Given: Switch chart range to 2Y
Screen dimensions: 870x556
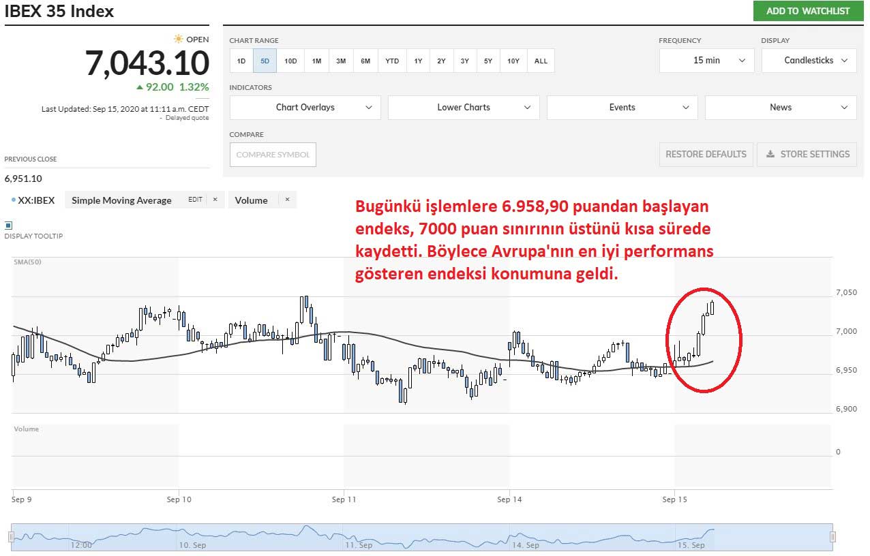Looking at the screenshot, I should click(x=441, y=61).
